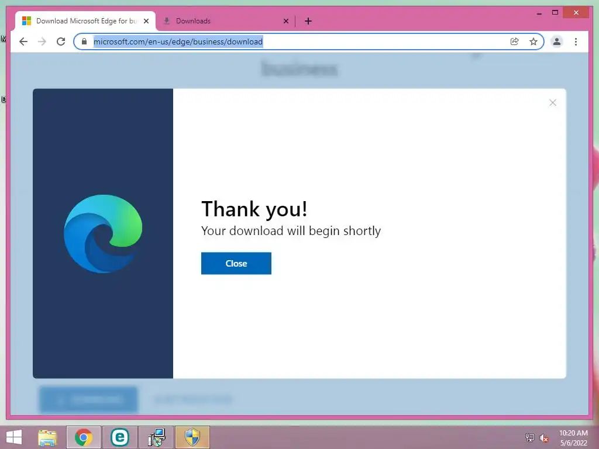Close the Downloads tab
Viewport: 599px width, 449px height.
point(285,21)
